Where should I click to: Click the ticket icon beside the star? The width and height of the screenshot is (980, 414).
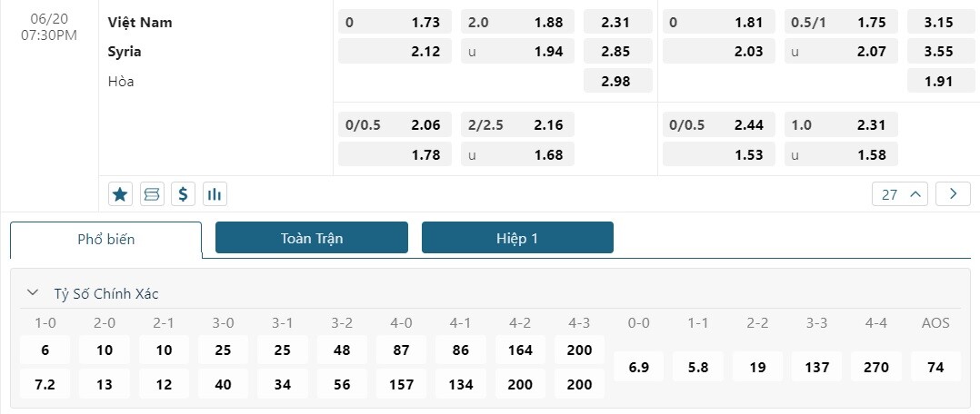[x=152, y=193]
